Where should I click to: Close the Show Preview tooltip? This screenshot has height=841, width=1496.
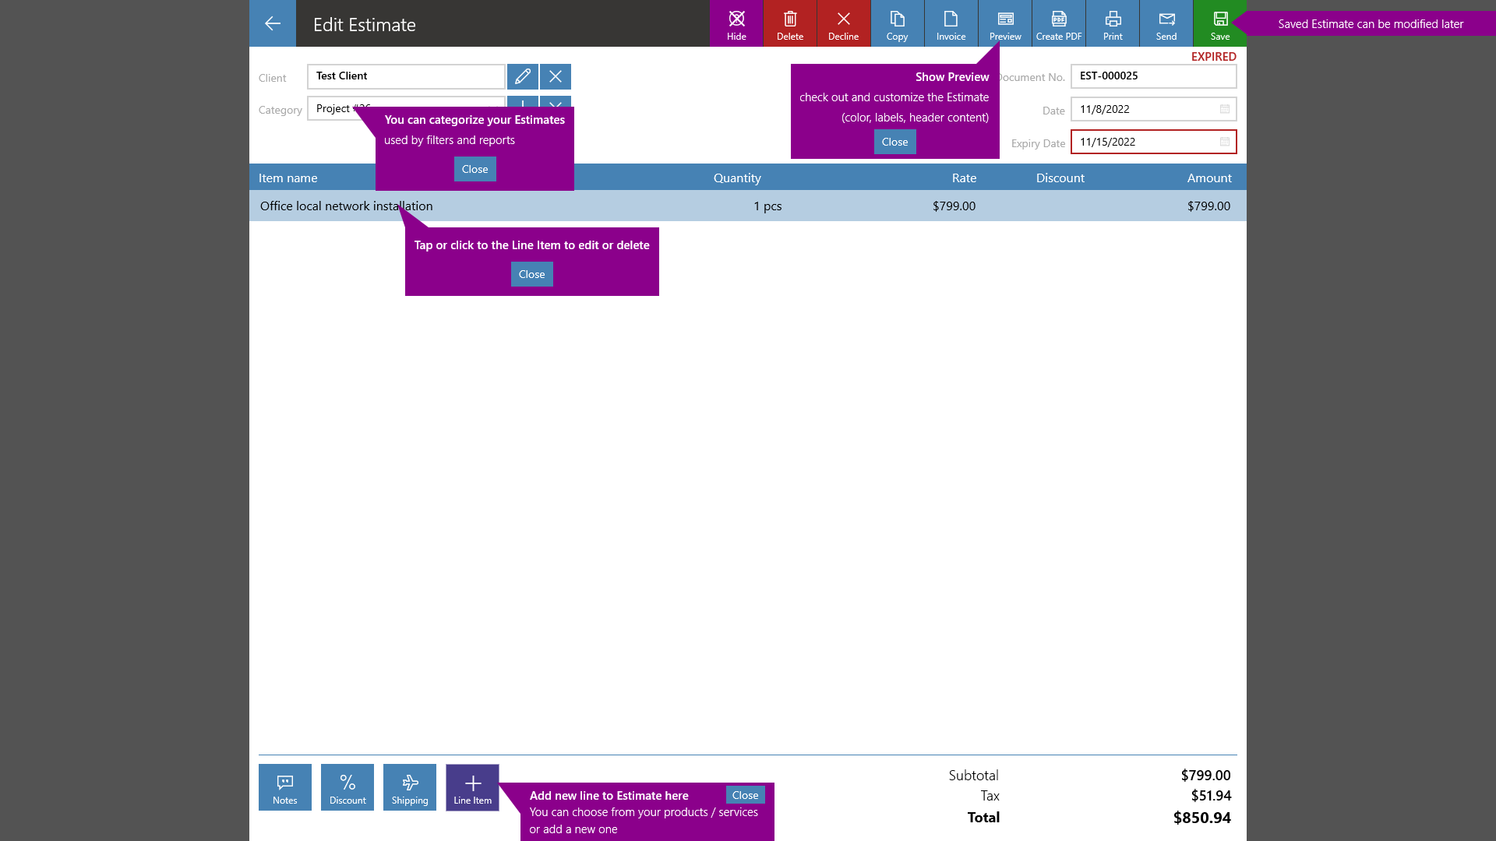click(894, 142)
